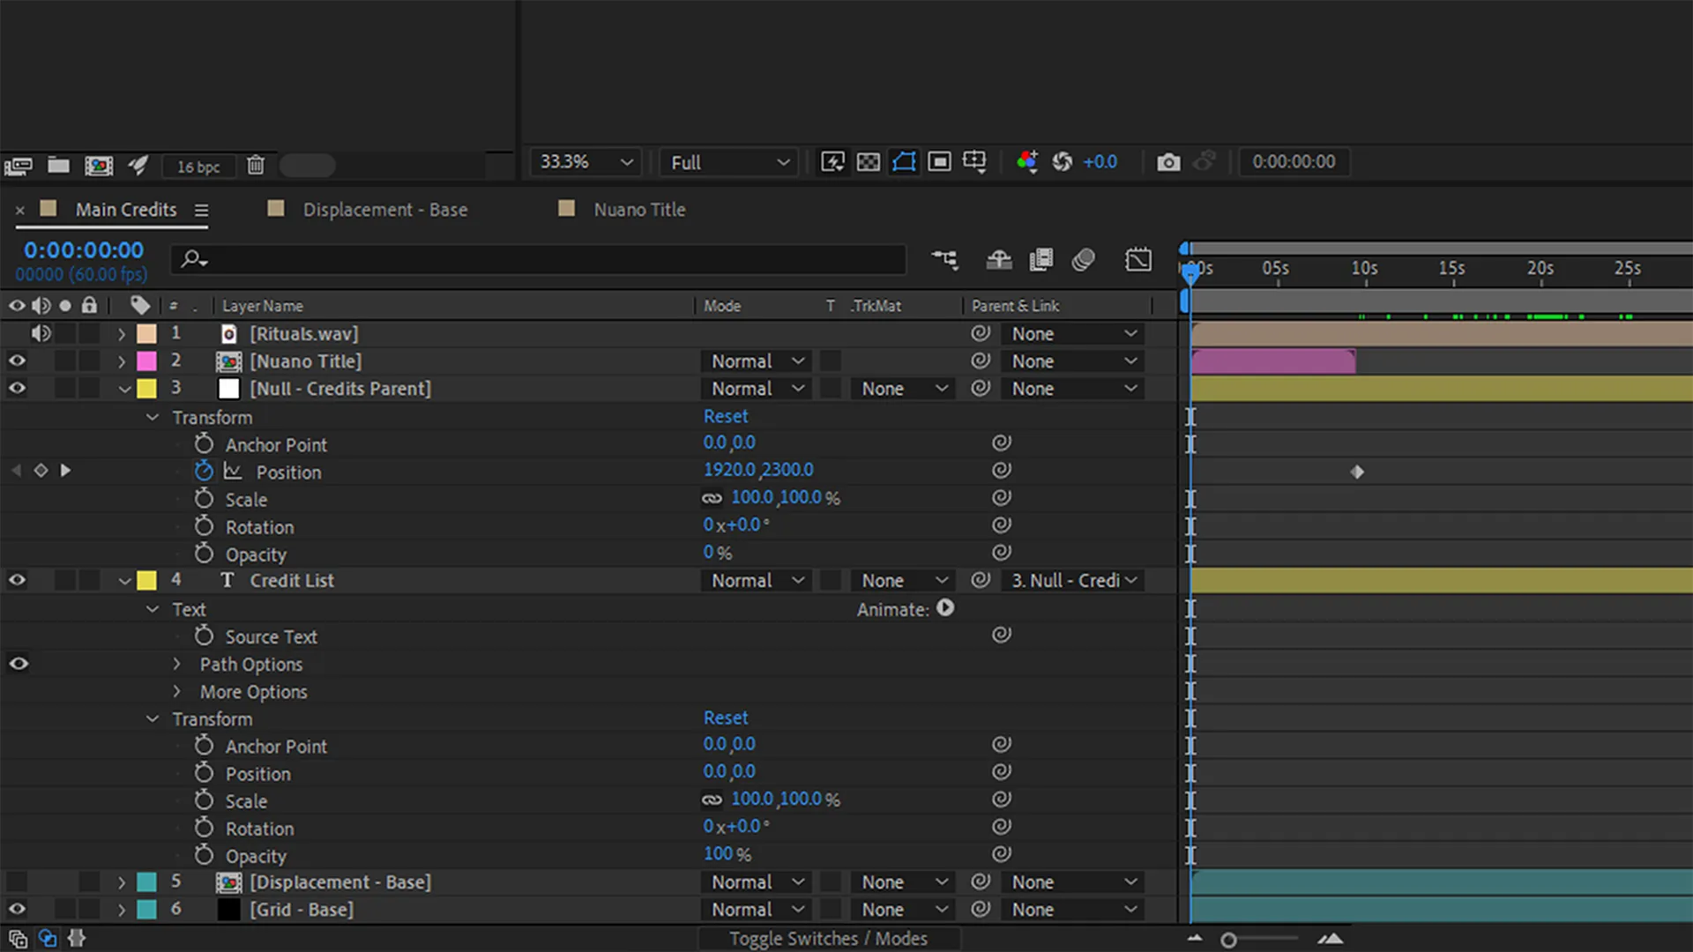Hide the Nuano Title layer
Viewport: 1693px width, 952px height.
(x=17, y=361)
